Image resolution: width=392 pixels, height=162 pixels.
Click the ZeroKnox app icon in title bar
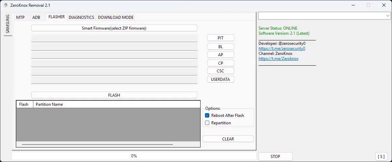pyautogui.click(x=5, y=5)
